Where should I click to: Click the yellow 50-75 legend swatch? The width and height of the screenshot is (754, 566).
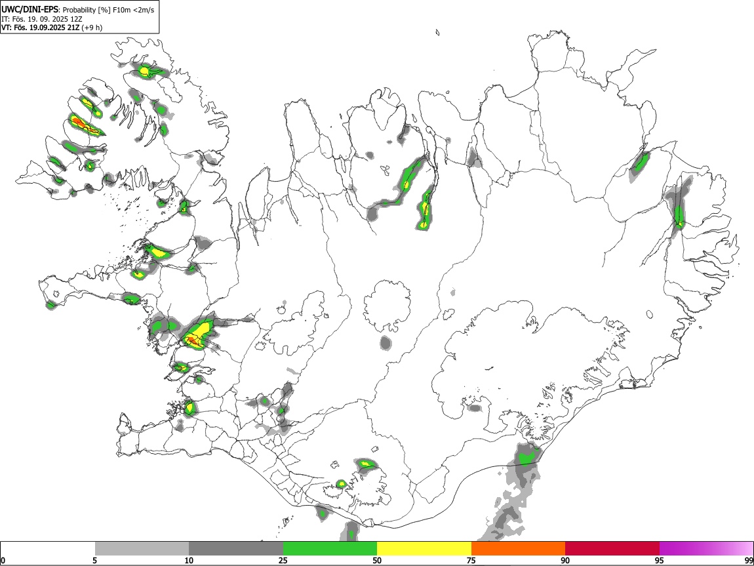click(424, 548)
